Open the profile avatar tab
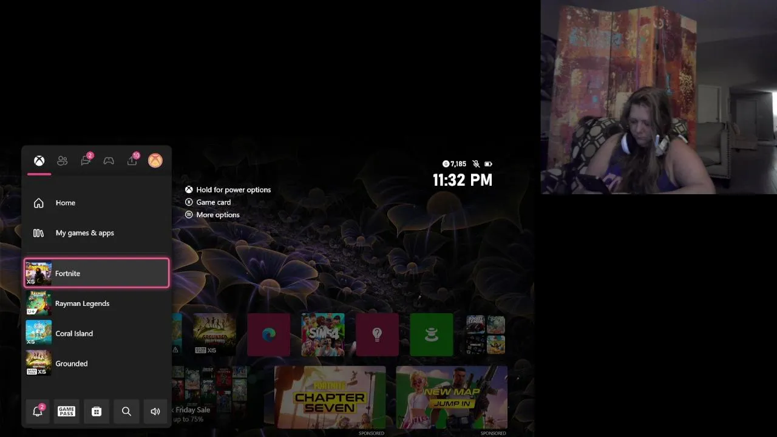This screenshot has height=437, width=777. point(155,160)
